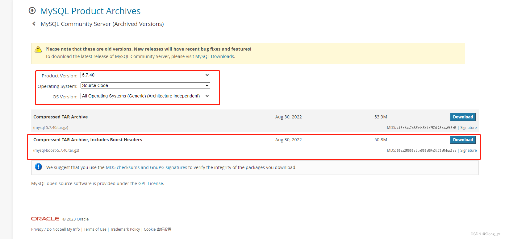Open the Terms of Use link
This screenshot has width=505, height=239.
coord(95,229)
